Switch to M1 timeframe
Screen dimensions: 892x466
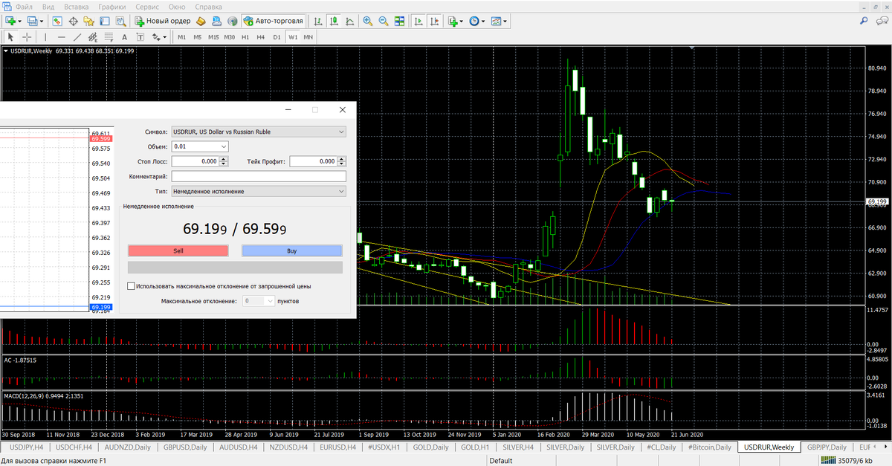(181, 36)
